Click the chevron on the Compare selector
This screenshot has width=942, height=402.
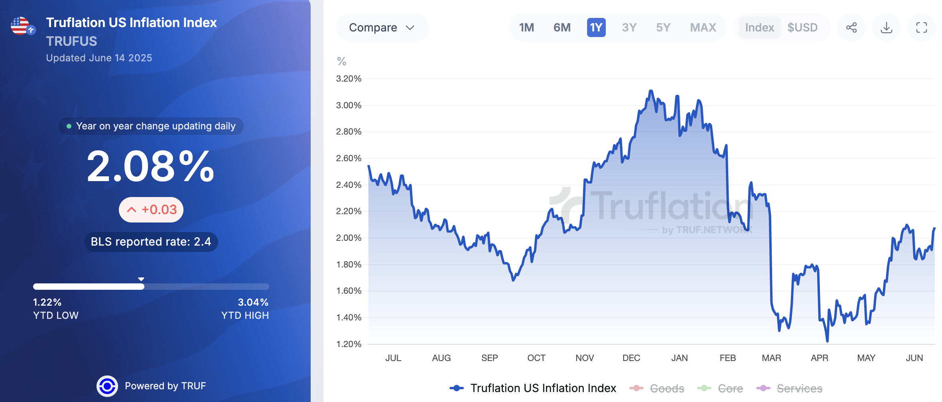410,27
